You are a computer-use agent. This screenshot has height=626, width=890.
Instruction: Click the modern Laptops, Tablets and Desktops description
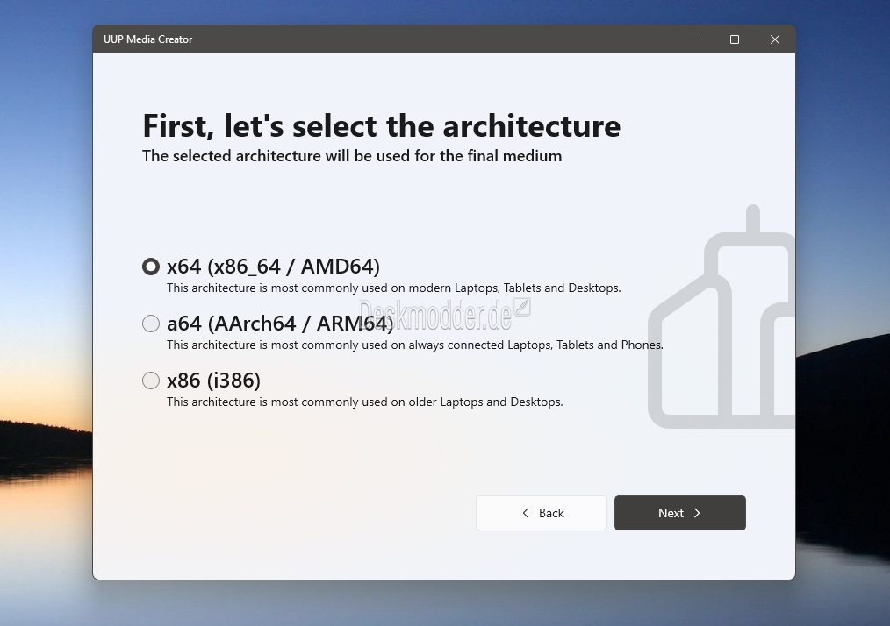(393, 288)
